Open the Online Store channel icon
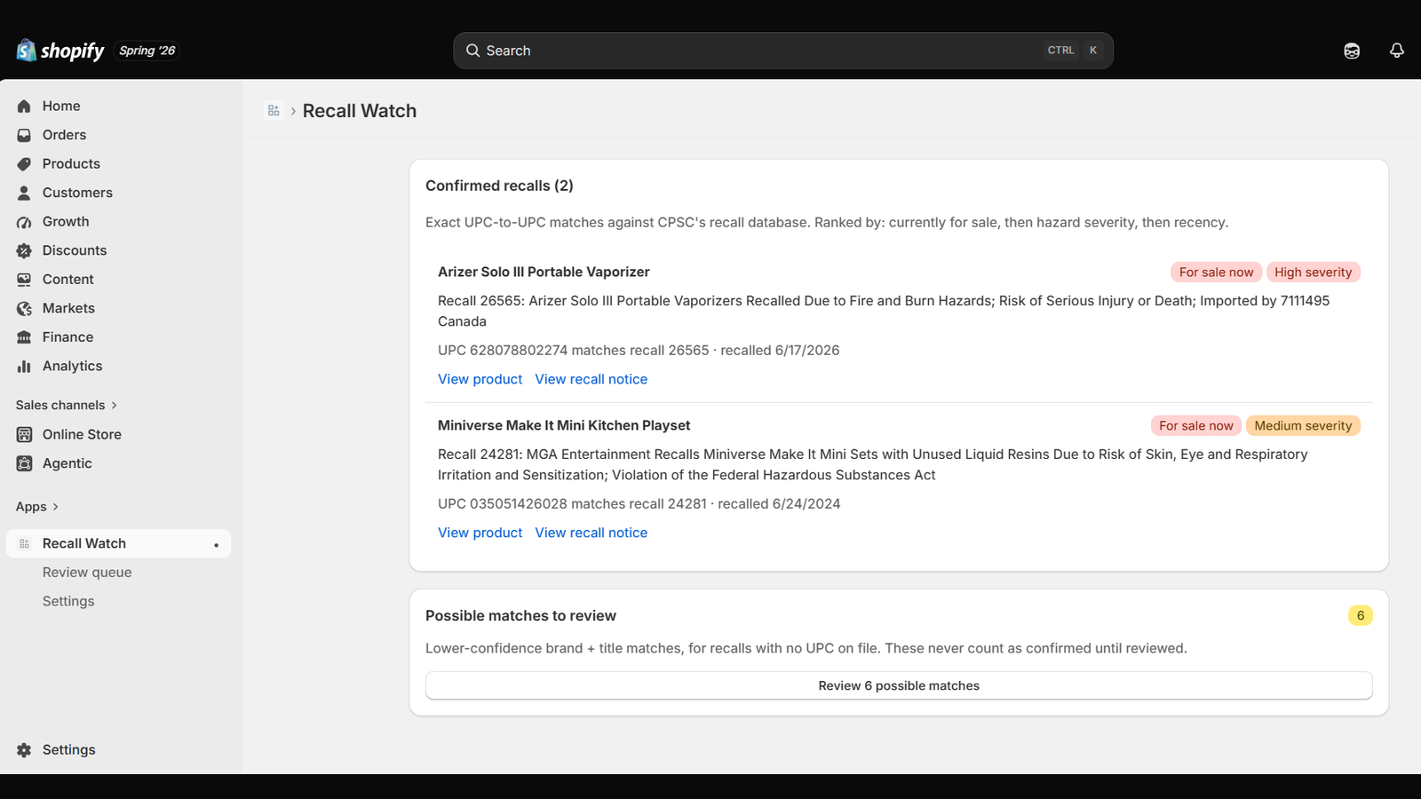Screen dimensions: 1421x799 (x=24, y=434)
